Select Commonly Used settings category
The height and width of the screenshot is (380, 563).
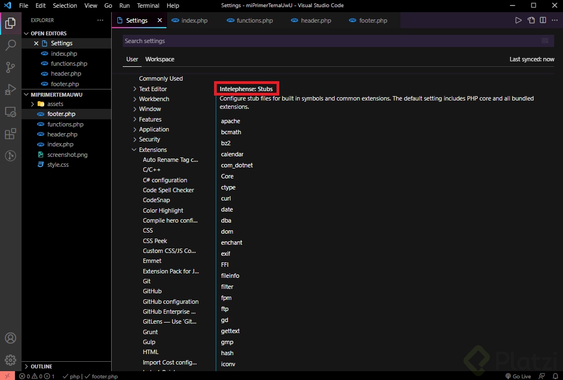point(161,78)
